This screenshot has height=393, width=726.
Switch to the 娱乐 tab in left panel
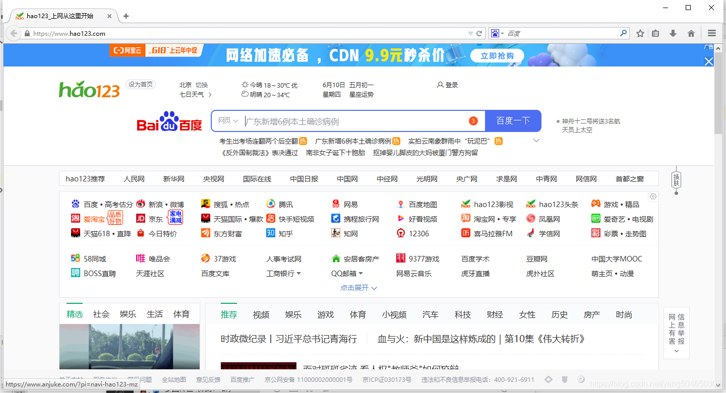click(x=128, y=314)
